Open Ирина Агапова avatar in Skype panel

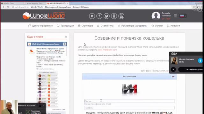pyautogui.click(x=174, y=60)
